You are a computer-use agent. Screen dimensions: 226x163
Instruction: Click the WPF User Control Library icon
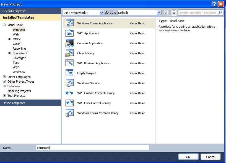pos(69,103)
